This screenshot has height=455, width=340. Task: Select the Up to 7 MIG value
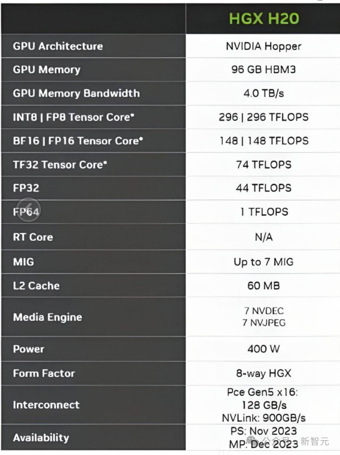263,262
